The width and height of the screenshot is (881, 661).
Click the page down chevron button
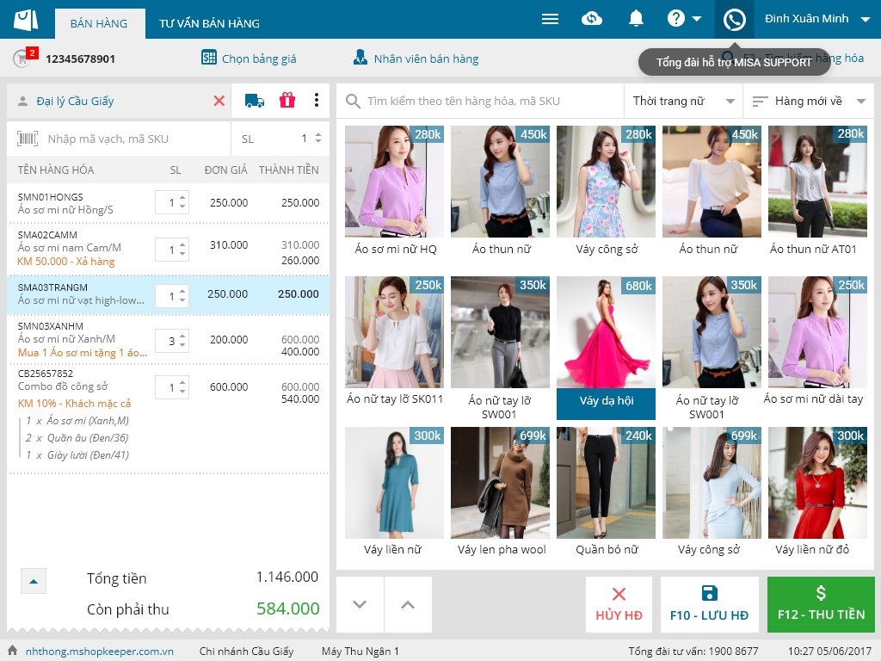click(360, 605)
